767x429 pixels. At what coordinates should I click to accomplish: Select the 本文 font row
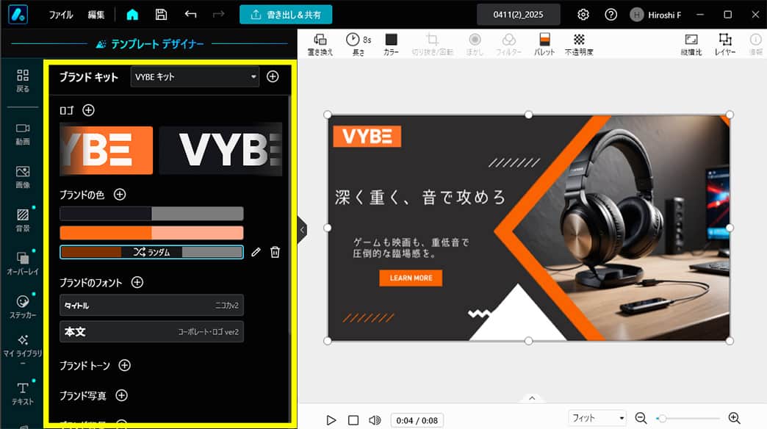coord(151,331)
